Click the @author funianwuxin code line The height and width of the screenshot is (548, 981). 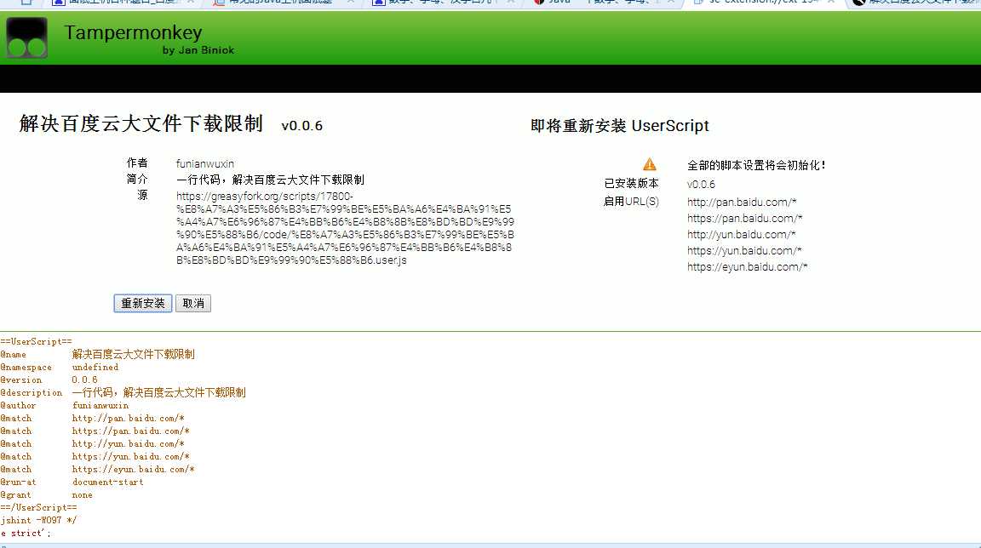click(65, 406)
